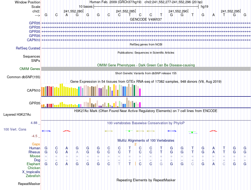Click position marker 241,552,285
Image resolution: width=251 pixels, height=190 pixels.
click(125, 11)
